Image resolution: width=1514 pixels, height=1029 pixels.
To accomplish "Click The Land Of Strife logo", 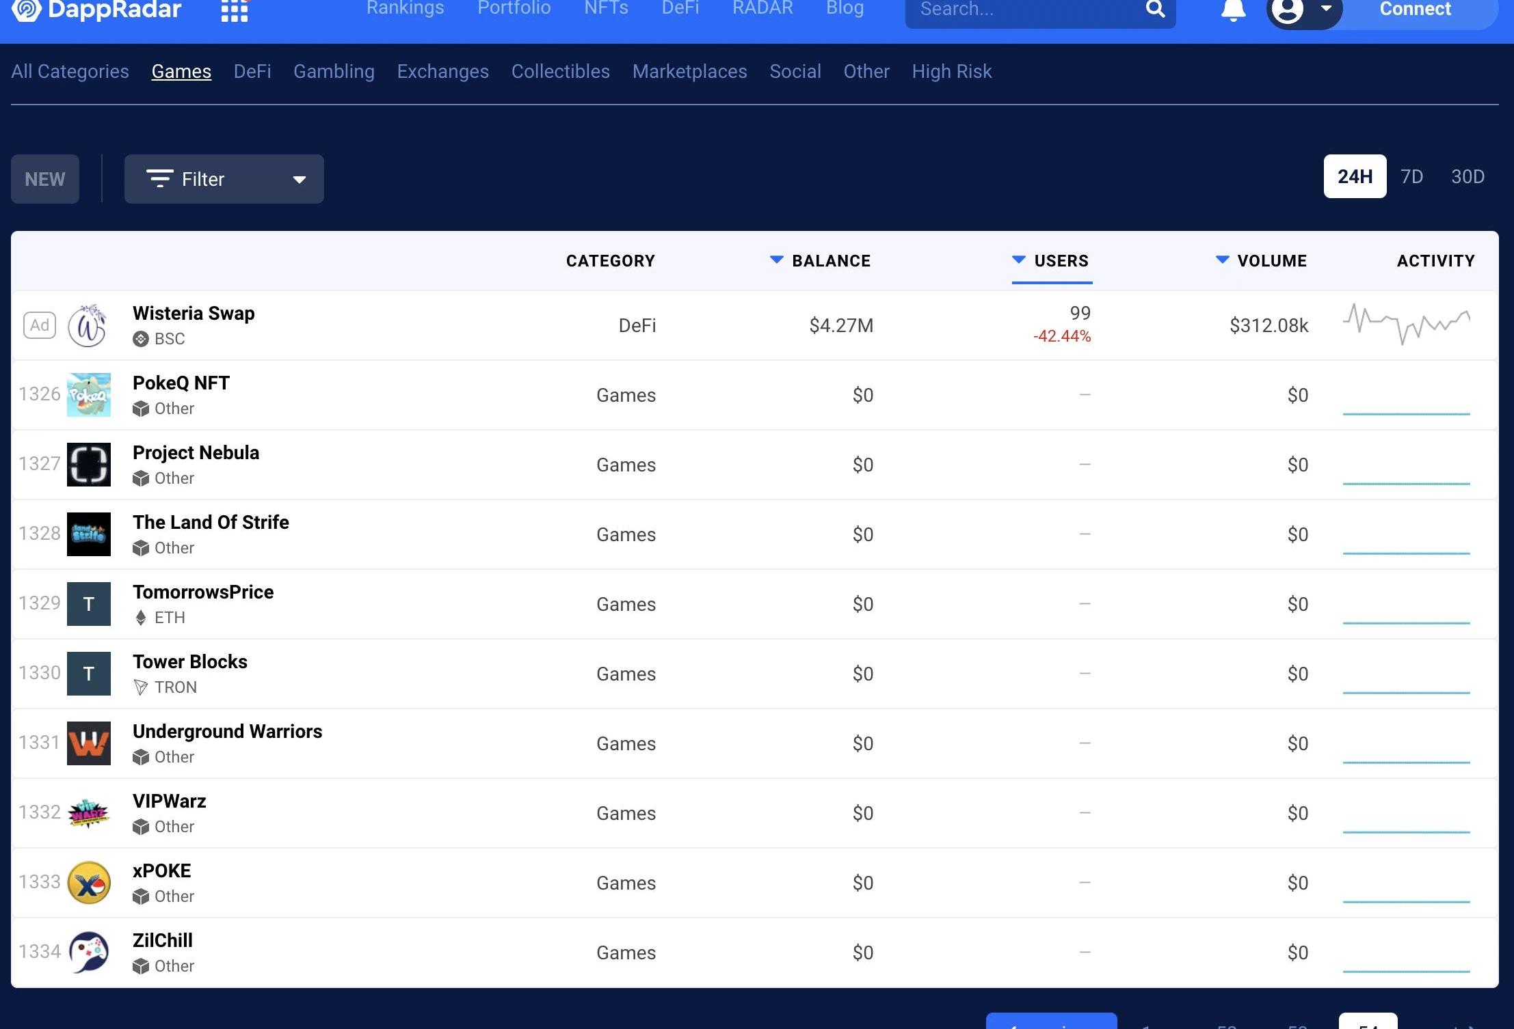I will 89,534.
